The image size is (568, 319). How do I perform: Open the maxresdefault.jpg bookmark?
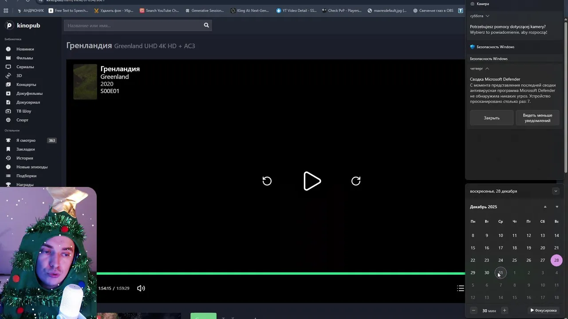[x=387, y=11]
